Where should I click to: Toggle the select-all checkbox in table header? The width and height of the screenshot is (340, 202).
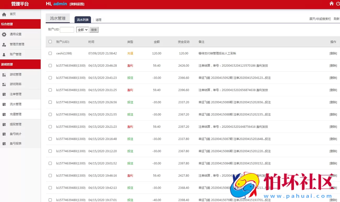(x=50, y=42)
